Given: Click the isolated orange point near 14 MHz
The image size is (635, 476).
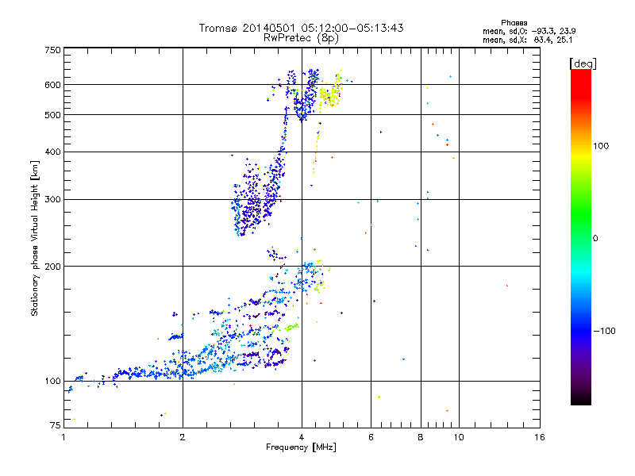Looking at the screenshot, I should coord(506,286).
